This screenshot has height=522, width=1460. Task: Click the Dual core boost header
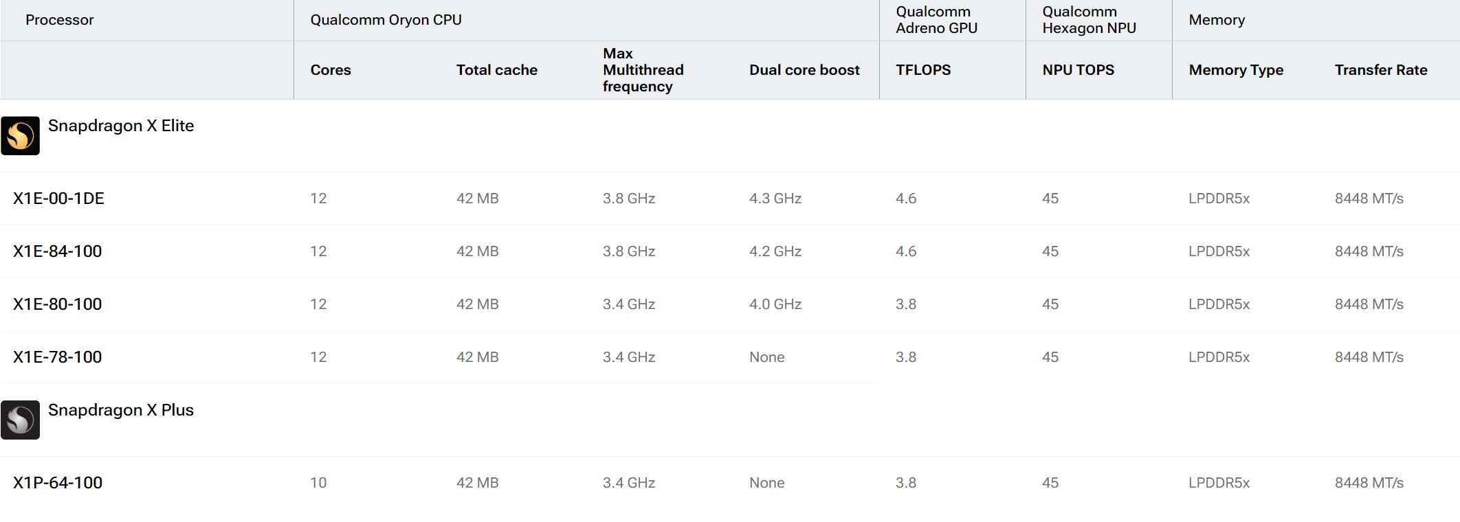804,70
